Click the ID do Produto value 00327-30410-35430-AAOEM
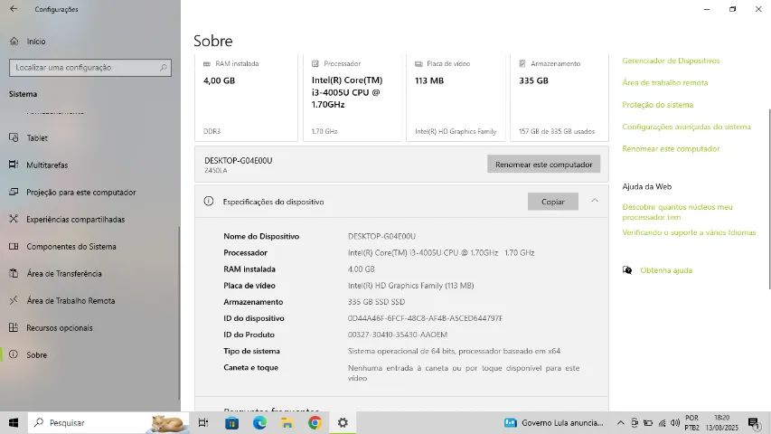The image size is (771, 434). click(398, 335)
